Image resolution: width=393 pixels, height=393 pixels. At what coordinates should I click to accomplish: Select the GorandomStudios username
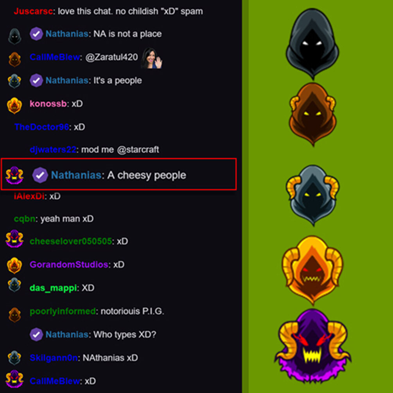pos(69,265)
